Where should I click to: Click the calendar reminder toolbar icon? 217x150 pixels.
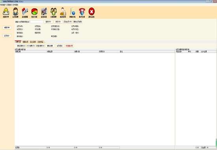25,13
